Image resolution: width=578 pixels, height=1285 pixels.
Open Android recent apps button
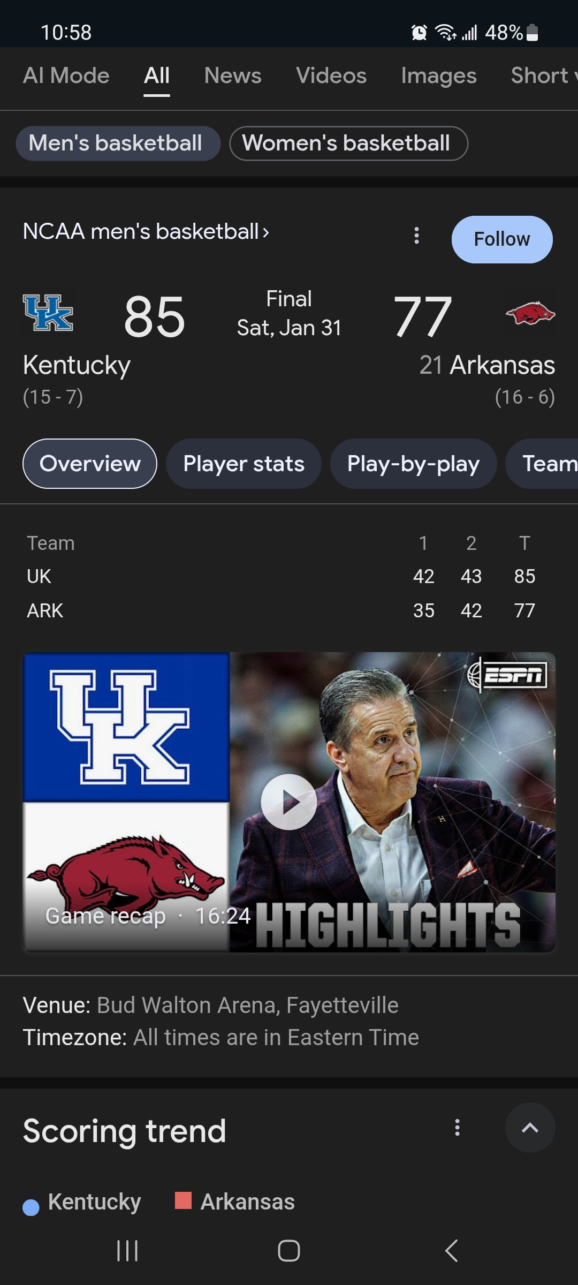click(x=127, y=1251)
